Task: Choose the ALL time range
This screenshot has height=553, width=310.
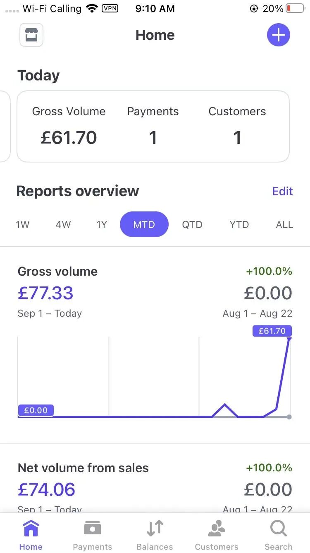Action: [284, 225]
